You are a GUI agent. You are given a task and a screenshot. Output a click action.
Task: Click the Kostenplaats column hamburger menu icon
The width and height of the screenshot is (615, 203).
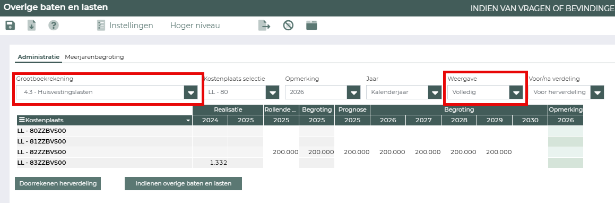click(22, 120)
